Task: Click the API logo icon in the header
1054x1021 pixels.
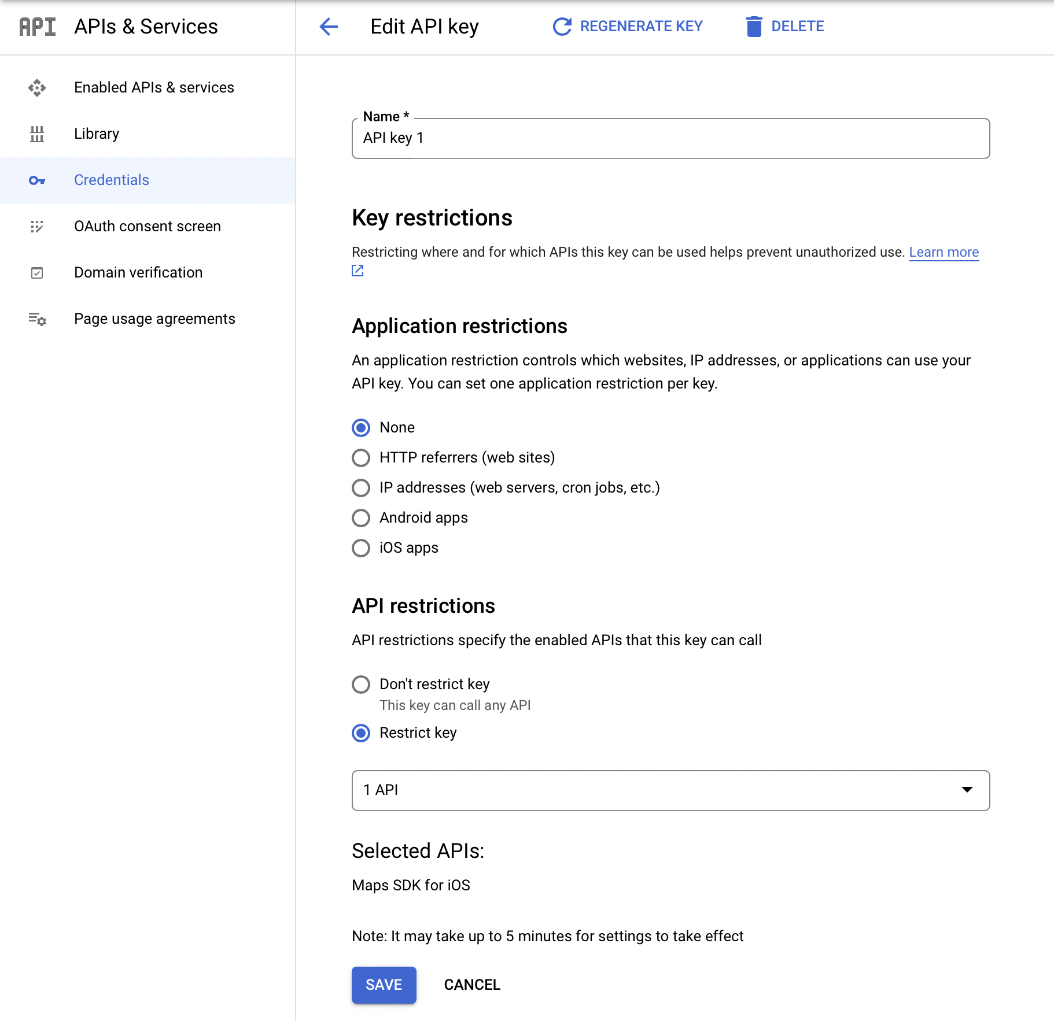Action: pos(38,27)
